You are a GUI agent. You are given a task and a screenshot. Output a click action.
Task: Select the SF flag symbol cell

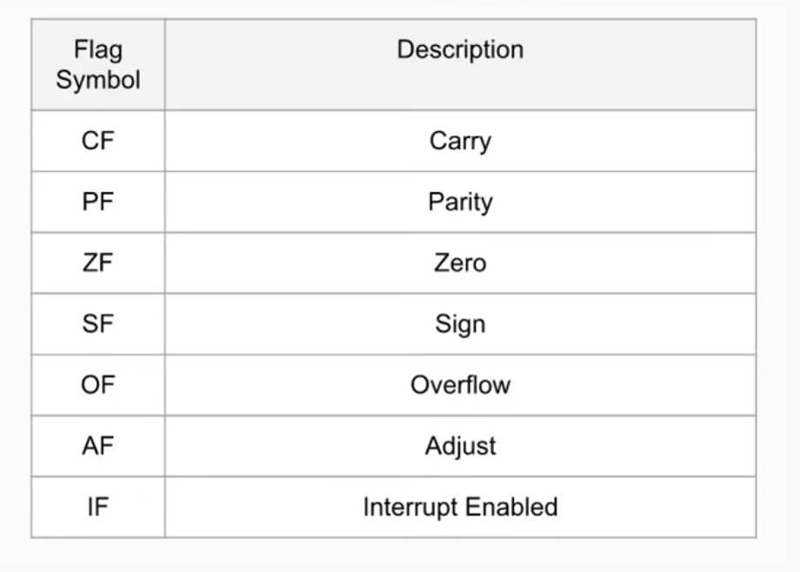tap(97, 323)
